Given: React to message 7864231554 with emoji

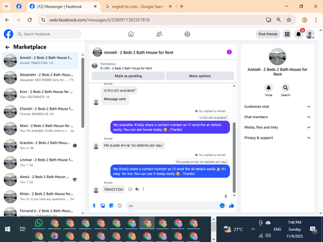Looking at the screenshot, I should coord(130,189).
